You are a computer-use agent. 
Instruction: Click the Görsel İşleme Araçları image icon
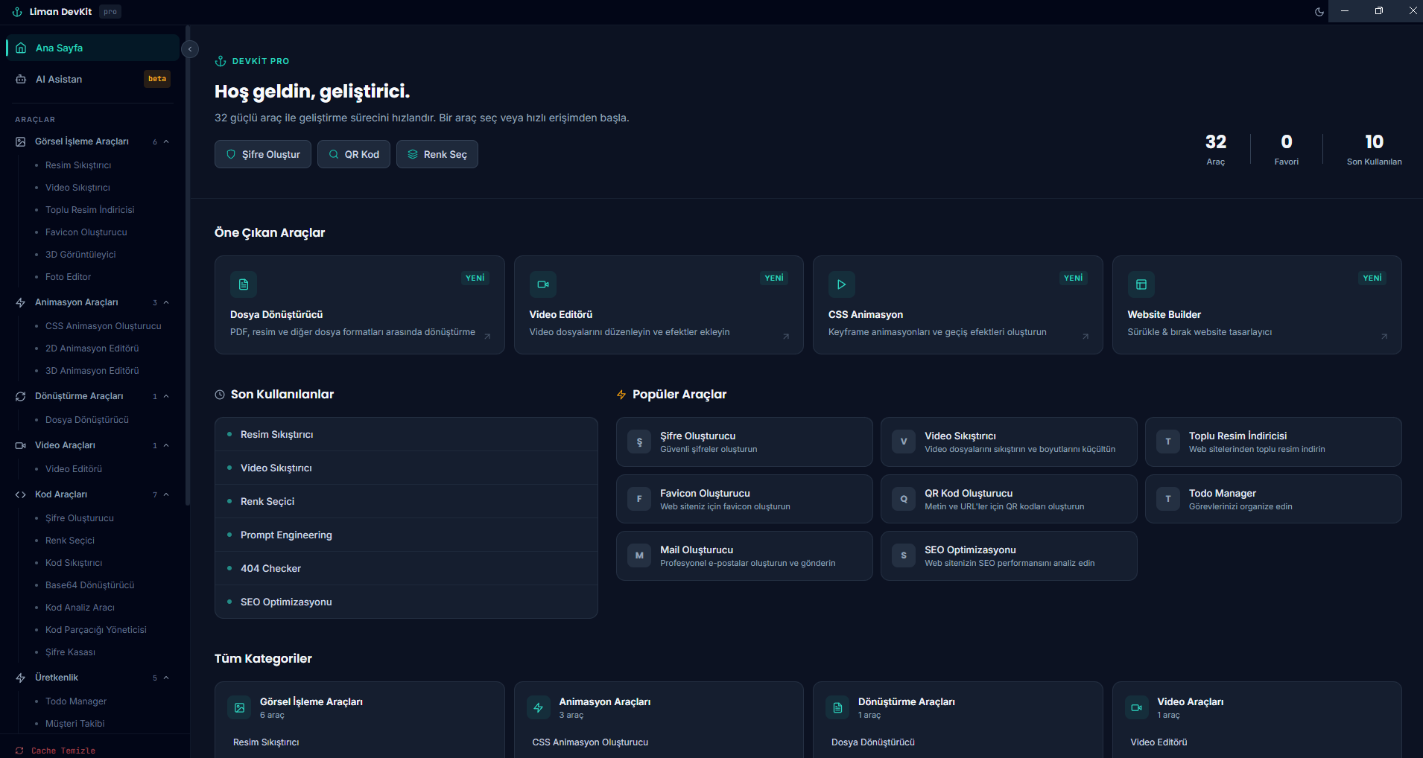click(19, 141)
